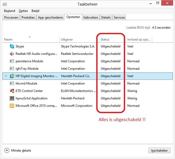Click the igfxTray Module icon

pyautogui.click(x=12, y=69)
